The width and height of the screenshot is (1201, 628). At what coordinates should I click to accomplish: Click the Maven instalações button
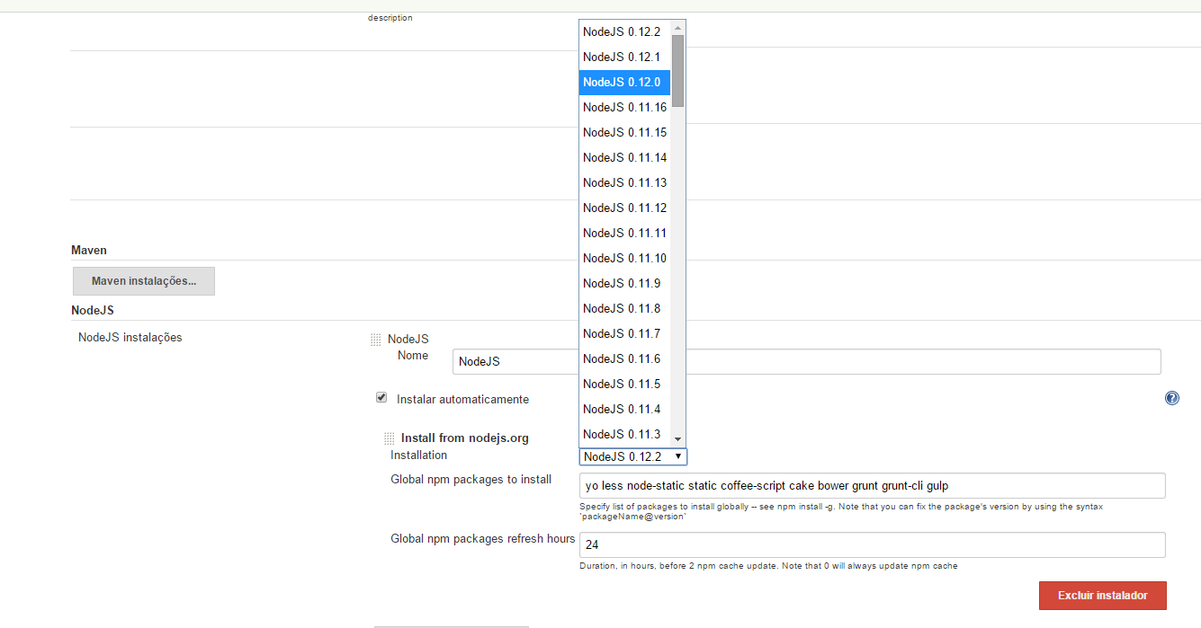click(x=144, y=281)
